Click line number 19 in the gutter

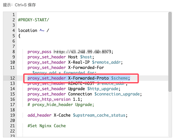click(x=12, y=115)
